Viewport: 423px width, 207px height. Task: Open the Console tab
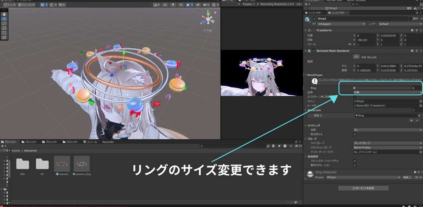(90, 142)
